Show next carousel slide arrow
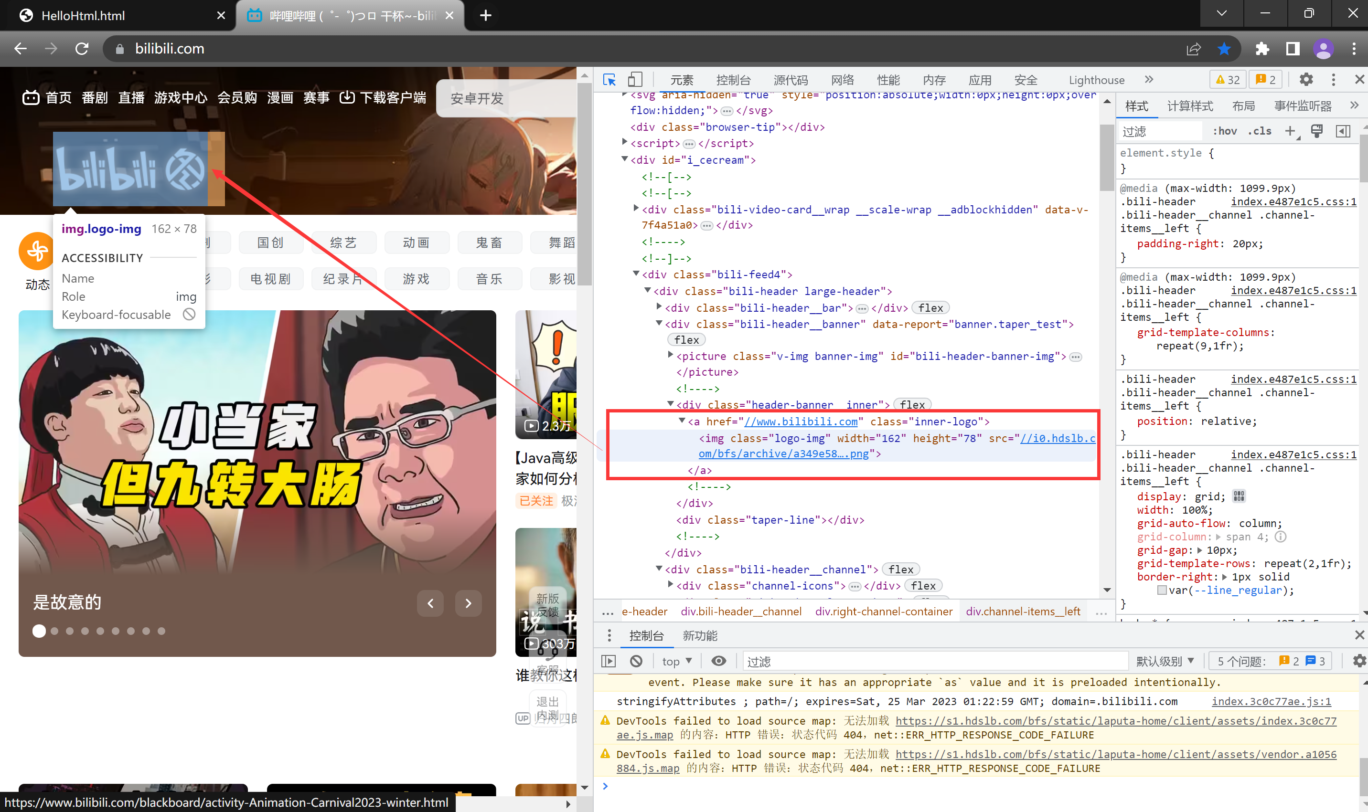The height and width of the screenshot is (812, 1368). click(468, 603)
